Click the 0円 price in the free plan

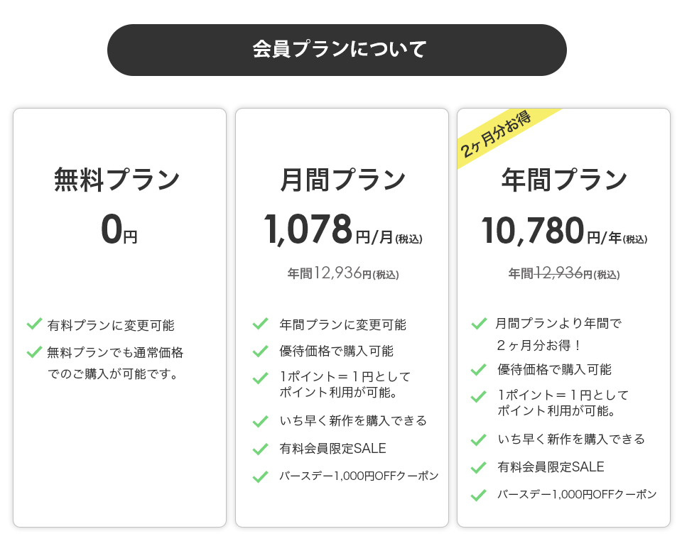119,230
